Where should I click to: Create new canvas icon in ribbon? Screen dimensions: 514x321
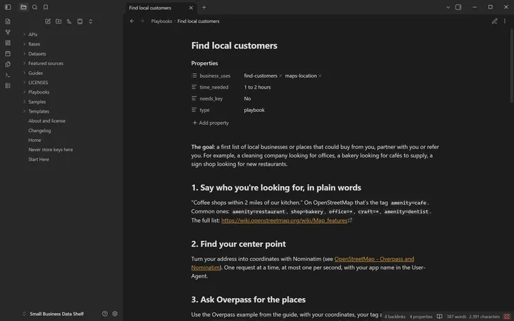[x=8, y=43]
